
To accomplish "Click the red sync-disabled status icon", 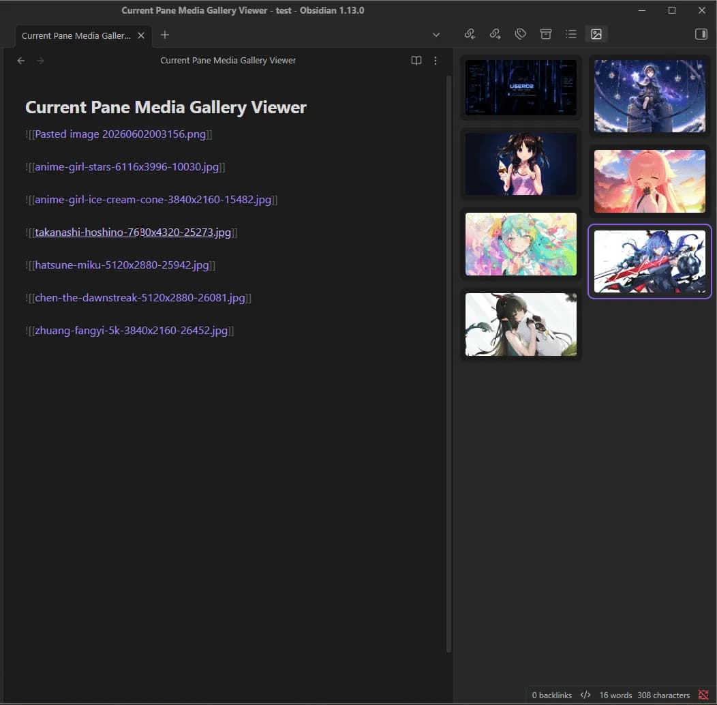I will pyautogui.click(x=703, y=695).
